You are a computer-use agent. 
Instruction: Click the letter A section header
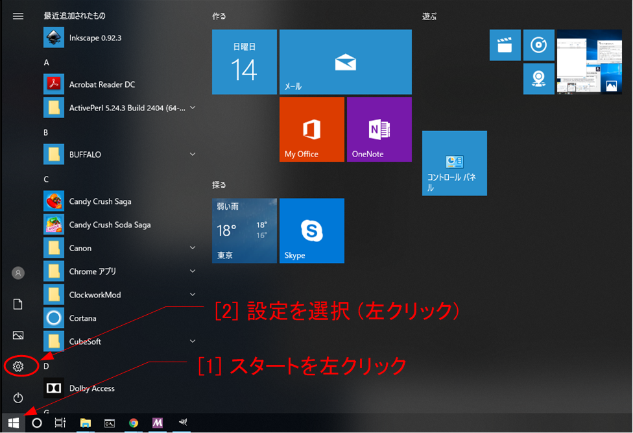(x=47, y=62)
